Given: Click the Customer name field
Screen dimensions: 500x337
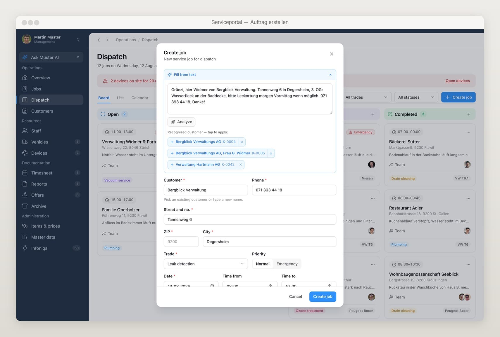Looking at the screenshot, I should (206, 190).
